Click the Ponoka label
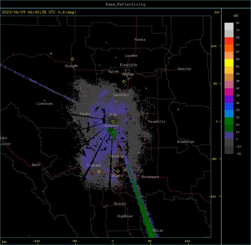251x245 pixels. point(140,40)
